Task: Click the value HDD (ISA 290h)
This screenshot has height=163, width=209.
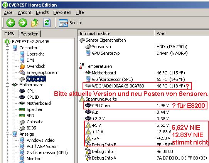Action: (x=172, y=47)
